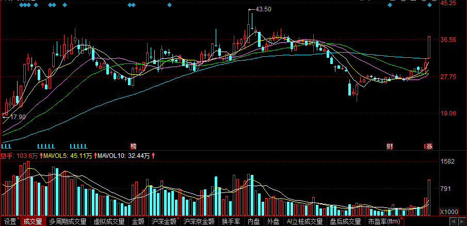Open the 设置 settings tab
The image size is (467, 226).
click(10, 221)
